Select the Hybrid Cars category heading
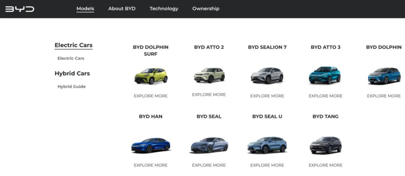Viewport: 405px width, 176px height. [72, 73]
